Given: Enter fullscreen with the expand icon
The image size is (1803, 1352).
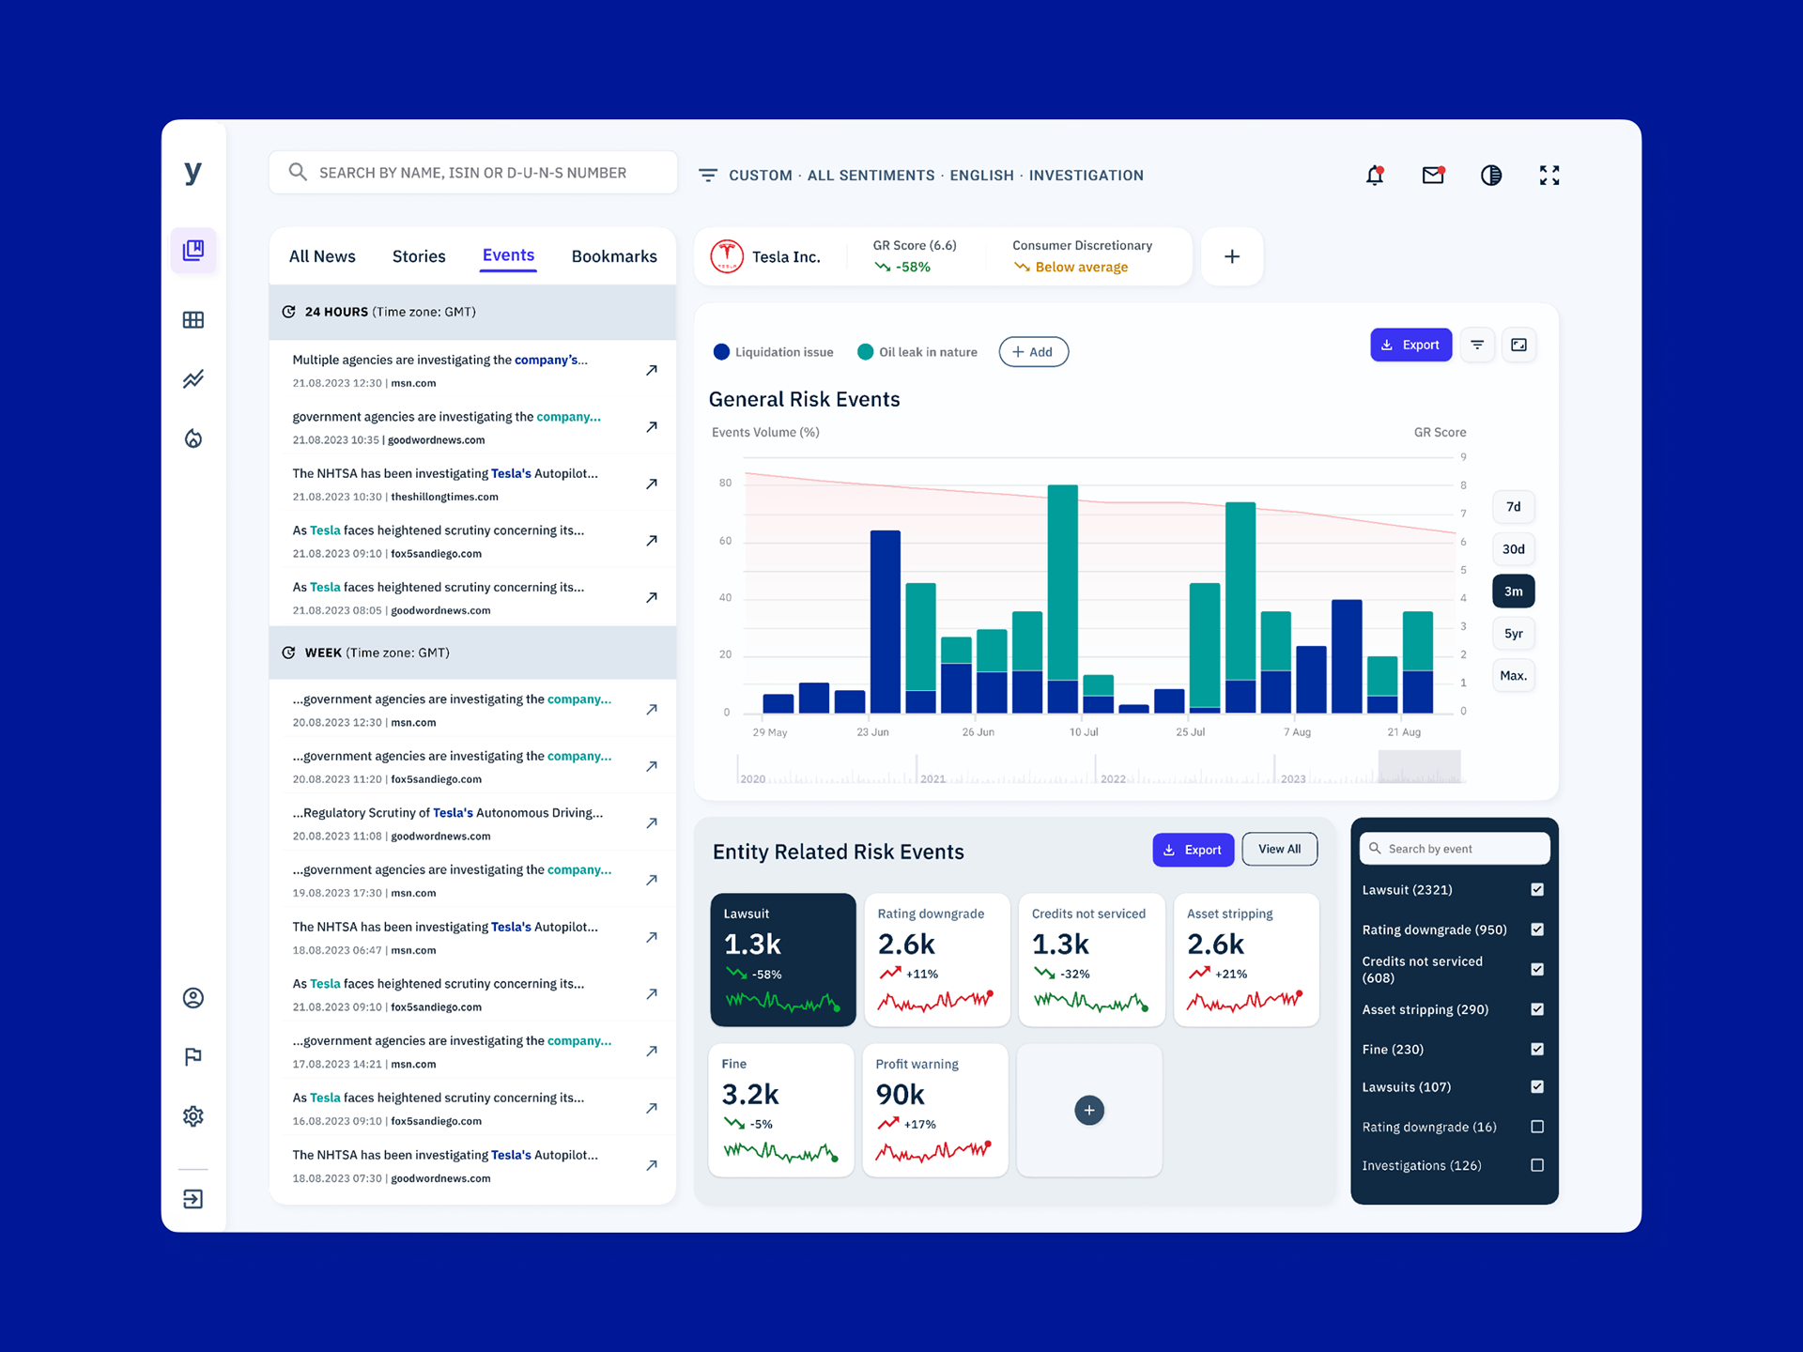Looking at the screenshot, I should tap(1549, 176).
